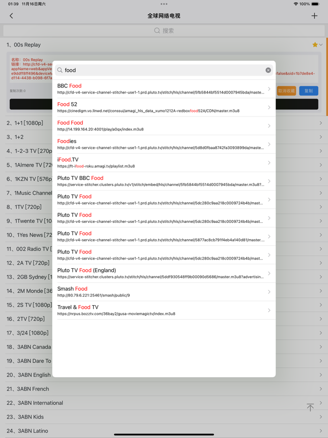Tap the battery status icon
The height and width of the screenshot is (438, 328).
[315, 4]
